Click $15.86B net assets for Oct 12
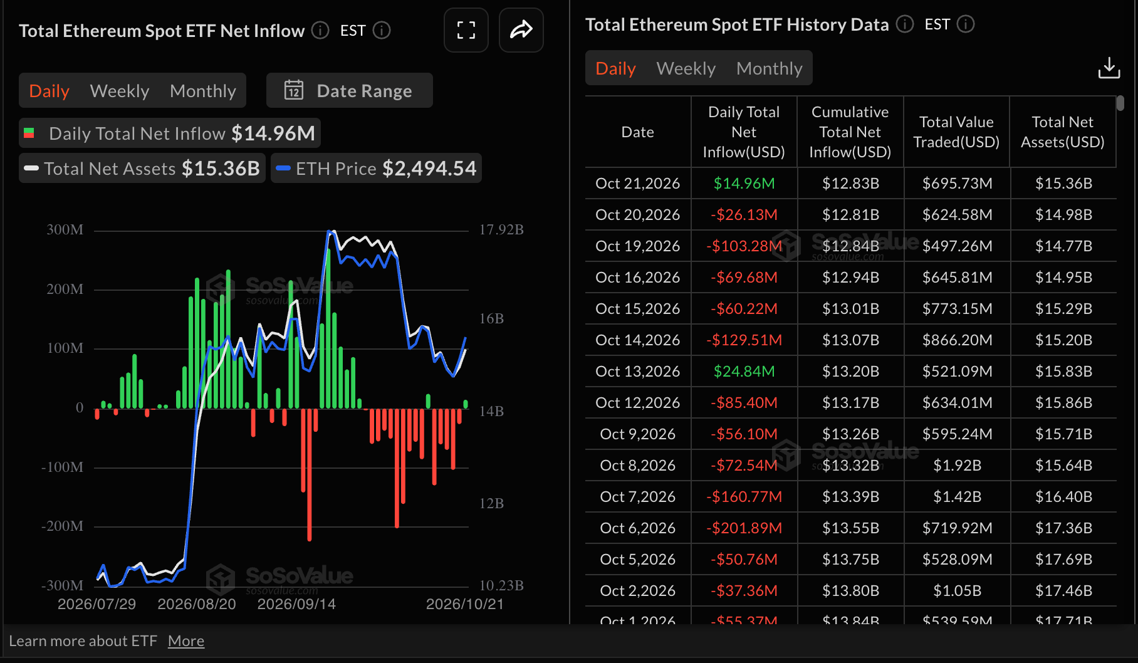Image resolution: width=1138 pixels, height=663 pixels. [1063, 402]
